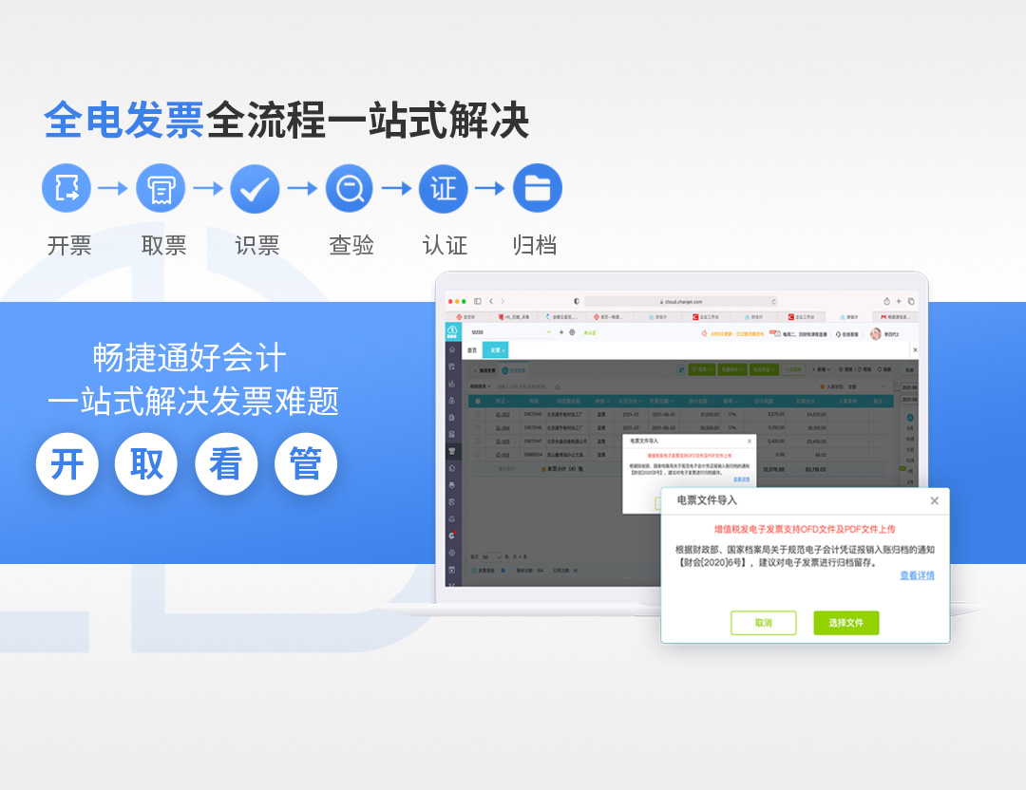Click the browser address bar cloud.chanjet.com
The width and height of the screenshot is (1026, 790).
point(680,302)
